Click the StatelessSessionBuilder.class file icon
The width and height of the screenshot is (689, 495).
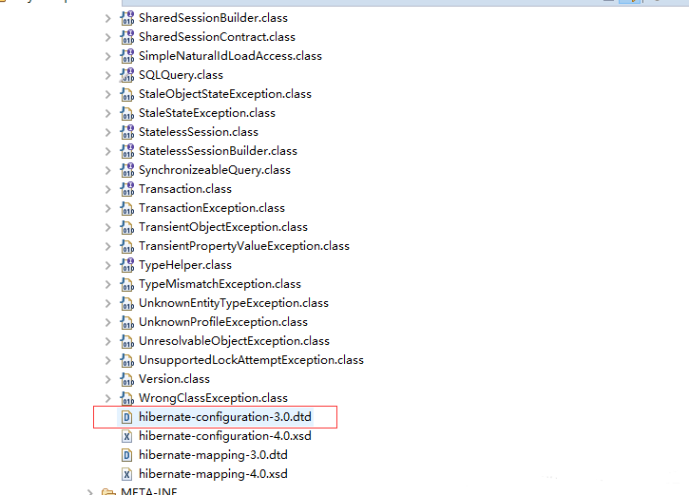point(127,151)
